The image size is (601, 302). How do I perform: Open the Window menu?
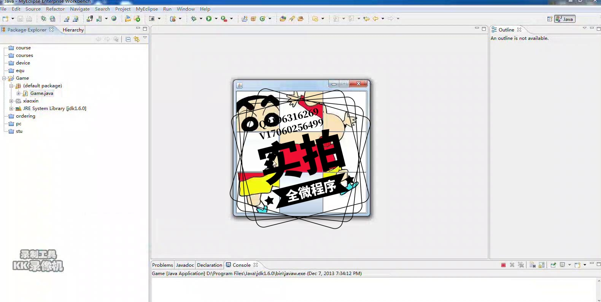186,9
